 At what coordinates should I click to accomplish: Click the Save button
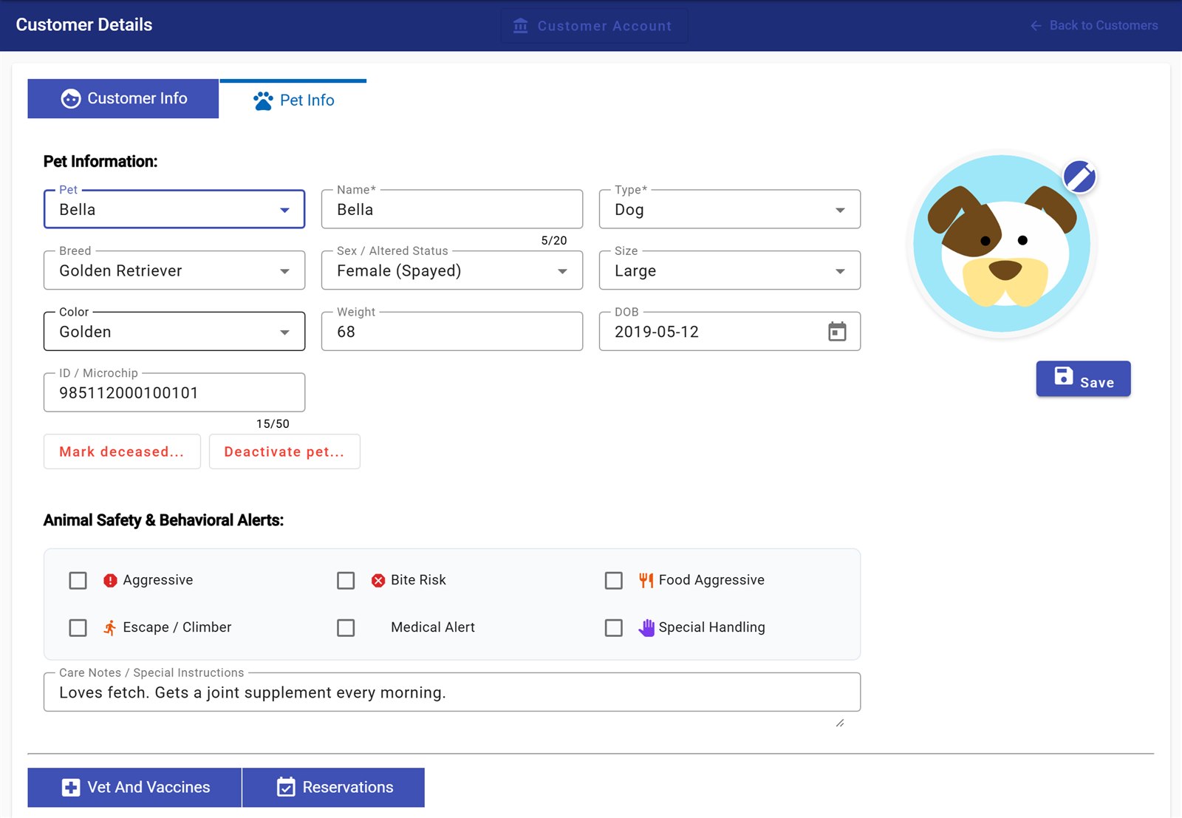(x=1083, y=379)
